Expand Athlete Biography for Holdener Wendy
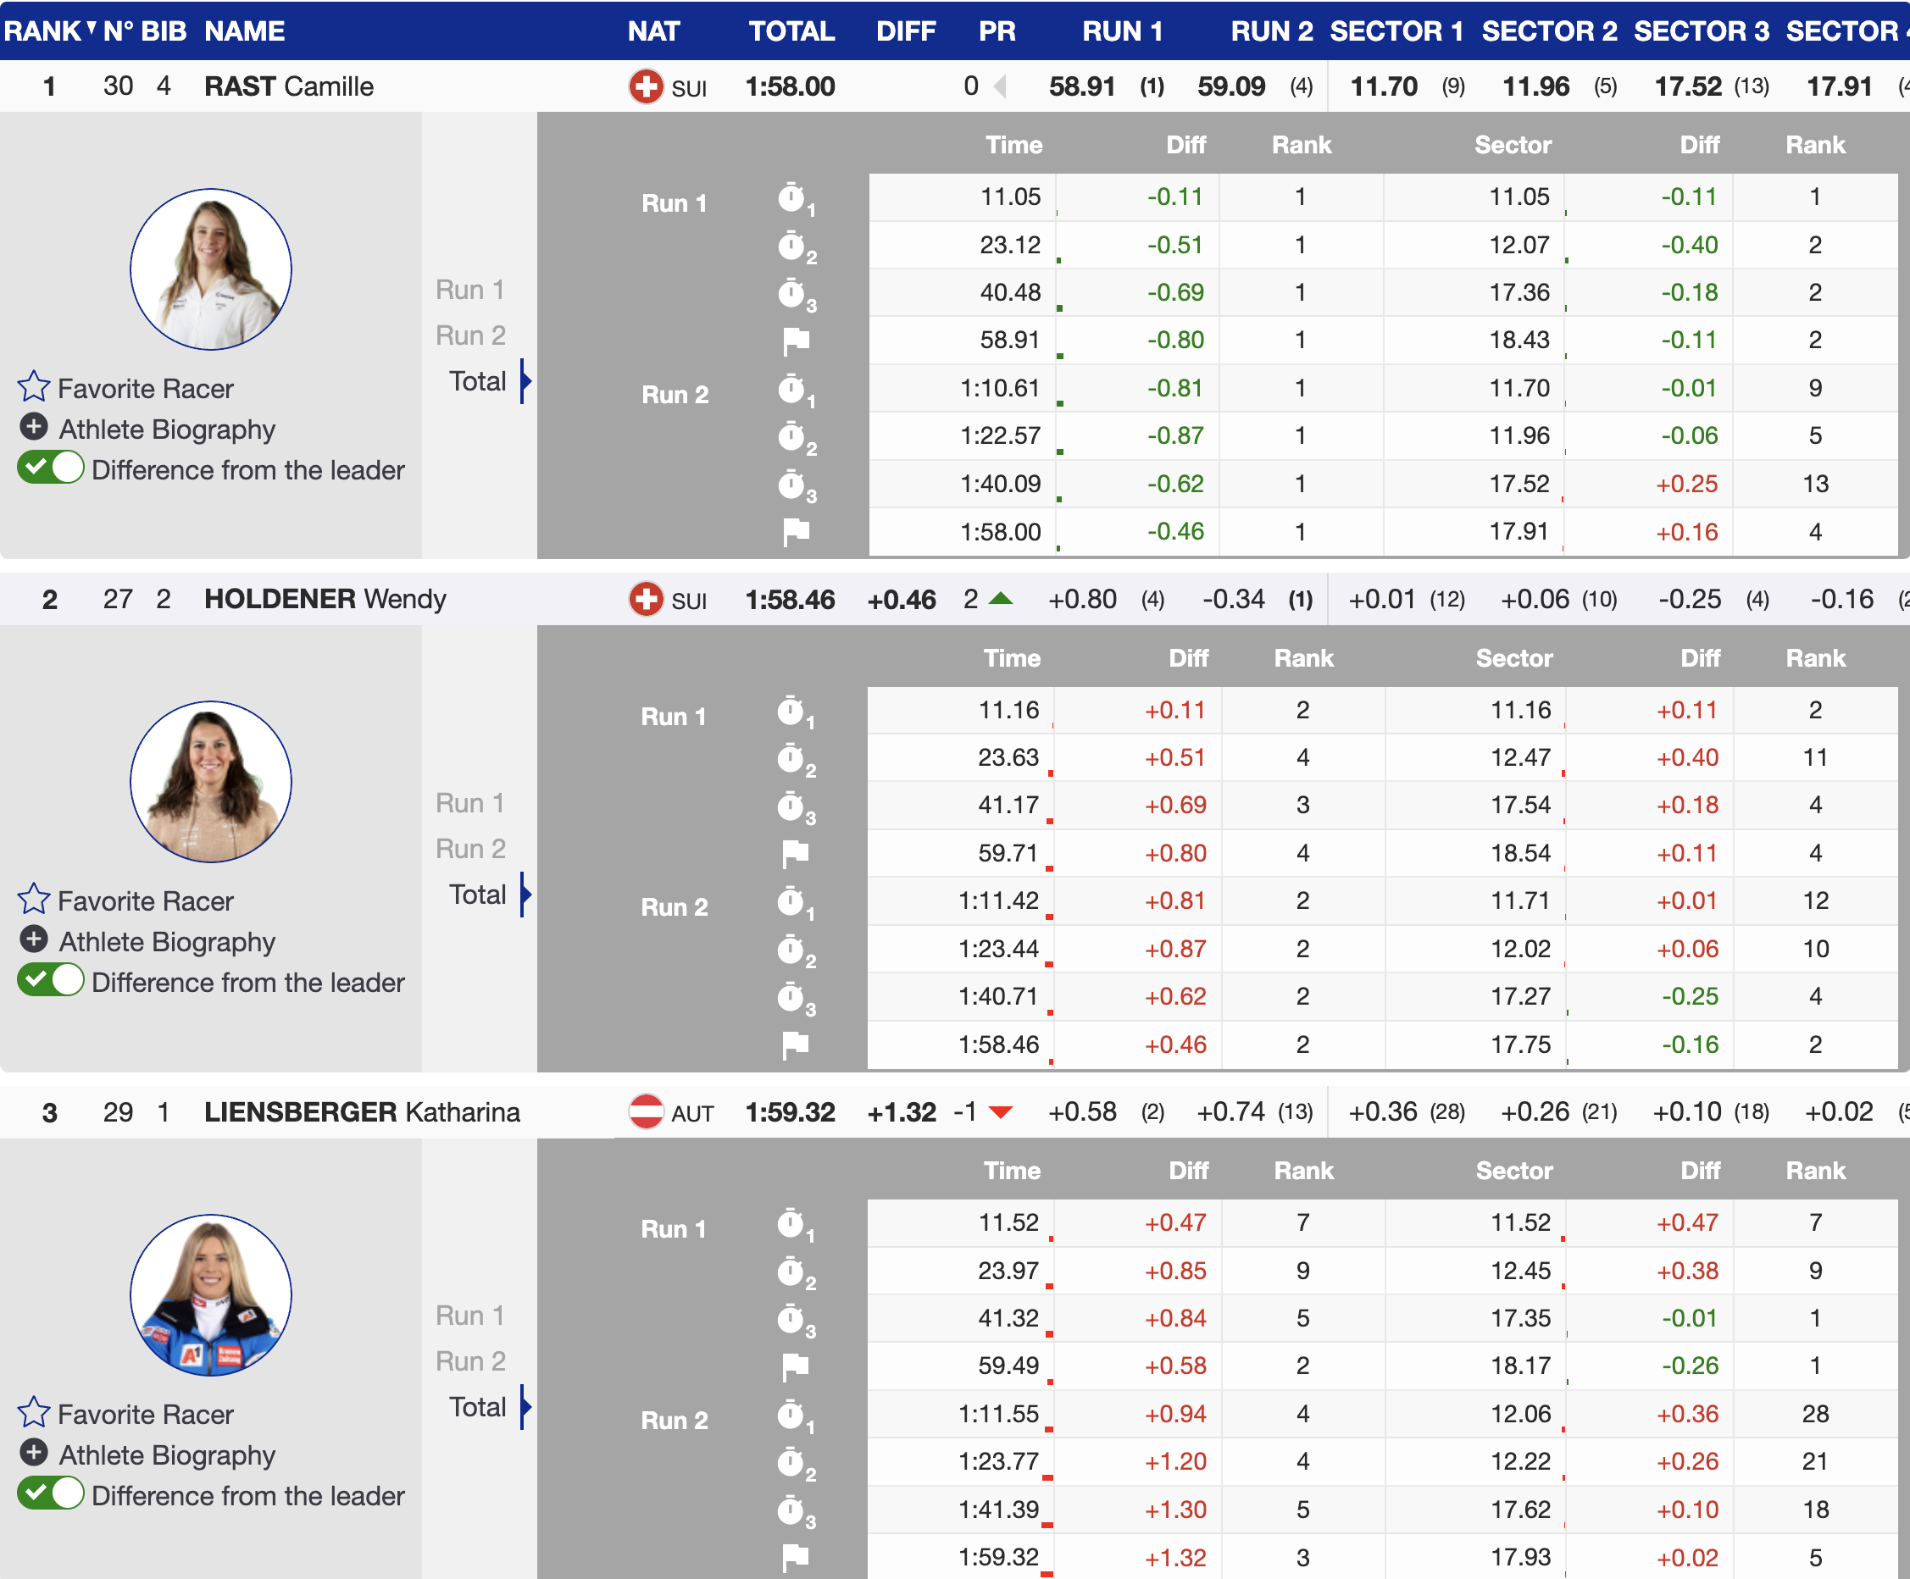Viewport: 1910px width, 1579px height. (x=34, y=940)
